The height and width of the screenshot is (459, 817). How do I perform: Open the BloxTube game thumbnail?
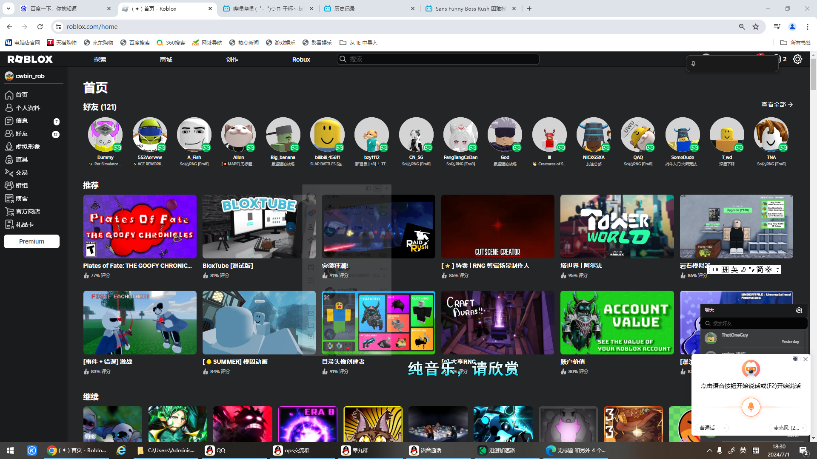[259, 227]
